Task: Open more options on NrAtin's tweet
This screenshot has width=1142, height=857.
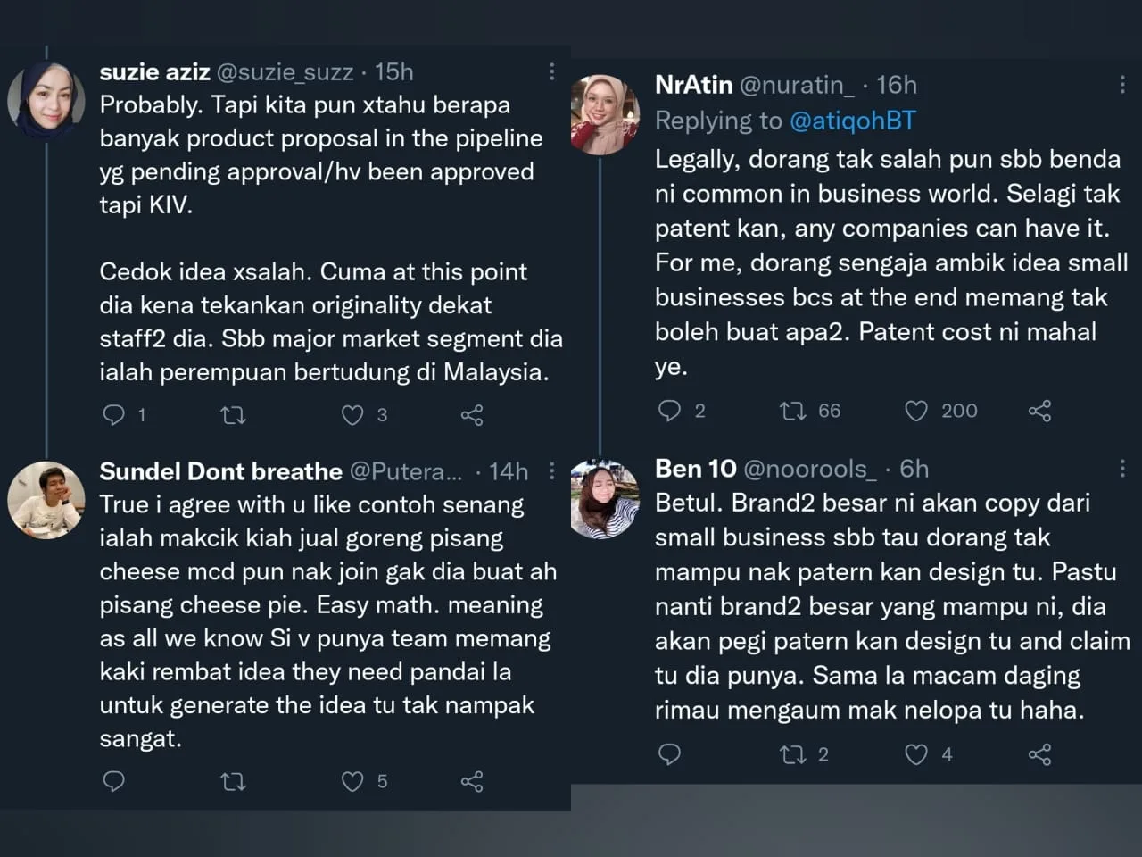Action: 1121,85
